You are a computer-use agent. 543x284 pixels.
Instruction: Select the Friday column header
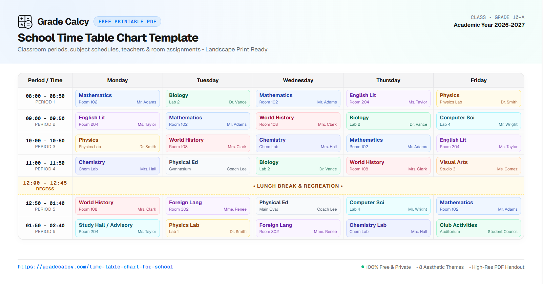tap(479, 80)
